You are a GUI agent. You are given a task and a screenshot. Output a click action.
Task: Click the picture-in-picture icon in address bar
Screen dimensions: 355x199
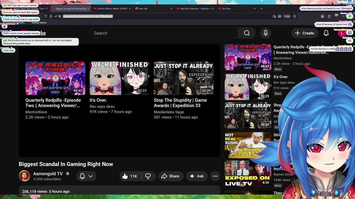274,16
